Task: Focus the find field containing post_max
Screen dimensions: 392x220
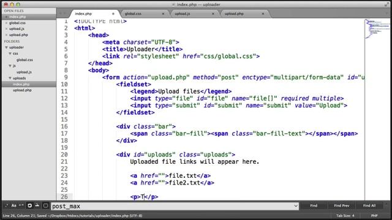Action: pos(175,207)
